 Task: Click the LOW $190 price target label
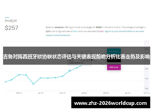coord(114,67)
